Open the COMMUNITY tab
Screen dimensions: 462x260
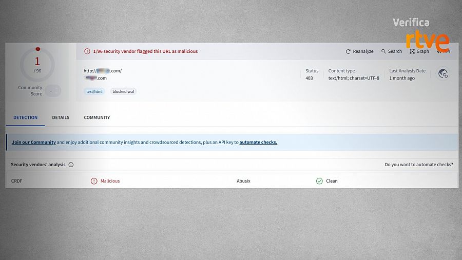tap(97, 117)
